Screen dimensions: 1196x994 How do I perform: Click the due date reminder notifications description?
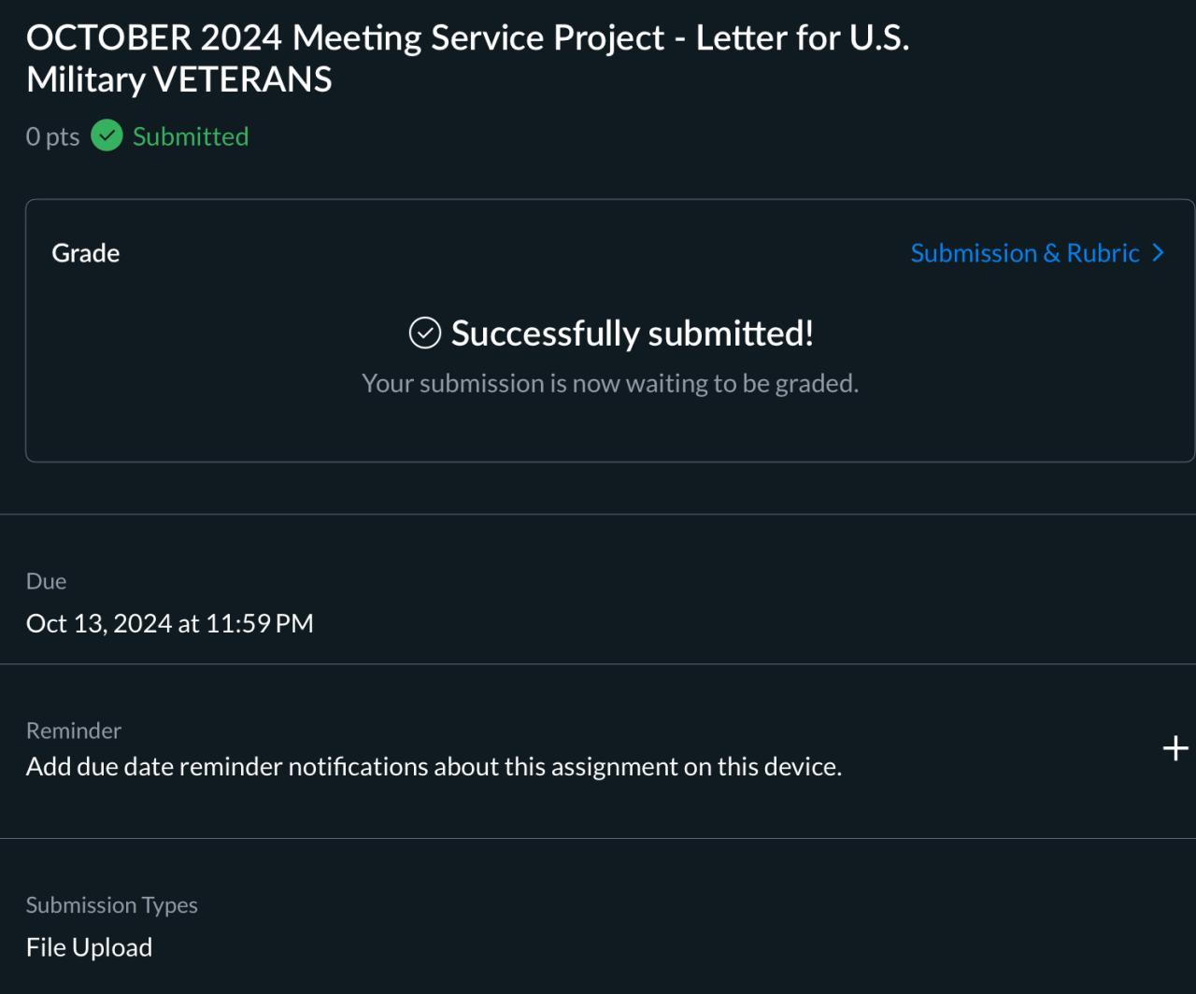434,767
